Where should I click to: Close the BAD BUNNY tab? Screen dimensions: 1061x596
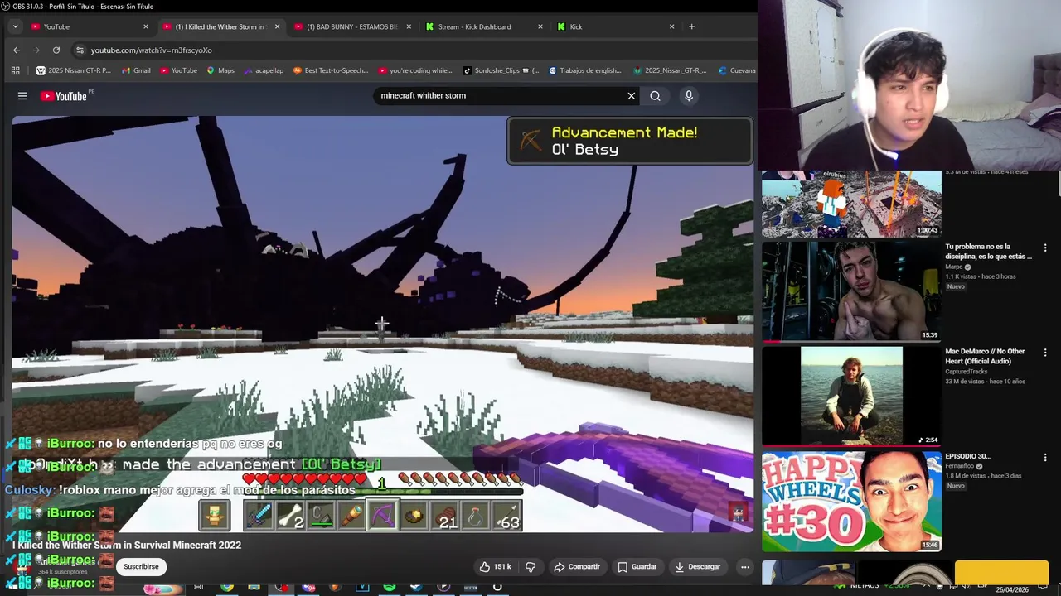409,26
